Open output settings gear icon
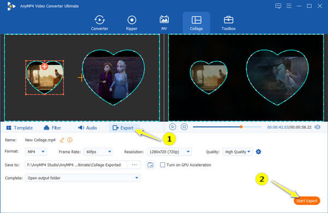Image resolution: width=328 pixels, height=213 pixels. click(259, 152)
